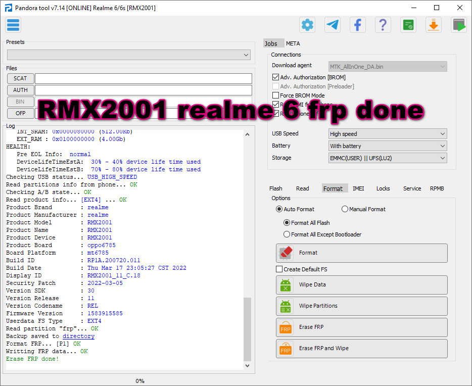Enable Create Default FS checkbox
Viewport: 472px width, 386px height.
tap(279, 269)
